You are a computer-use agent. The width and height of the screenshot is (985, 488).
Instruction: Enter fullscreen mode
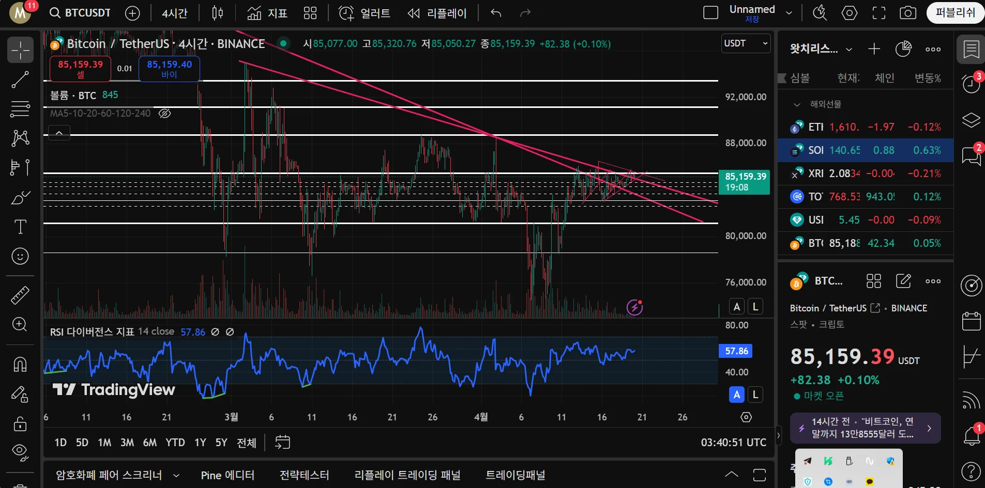click(x=879, y=13)
